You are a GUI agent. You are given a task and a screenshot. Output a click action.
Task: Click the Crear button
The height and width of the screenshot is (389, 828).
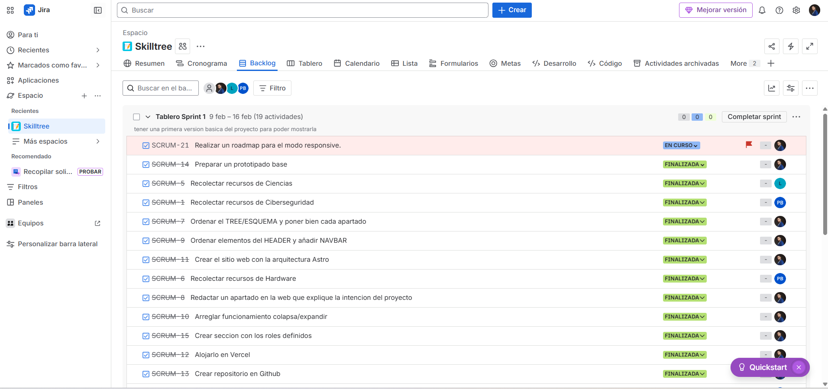pyautogui.click(x=512, y=10)
